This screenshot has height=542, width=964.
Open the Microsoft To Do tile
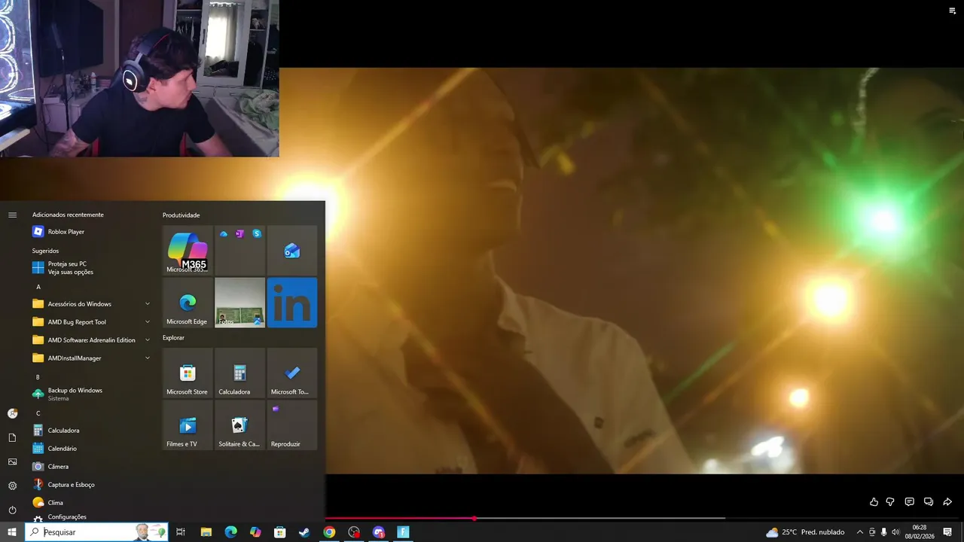point(292,373)
